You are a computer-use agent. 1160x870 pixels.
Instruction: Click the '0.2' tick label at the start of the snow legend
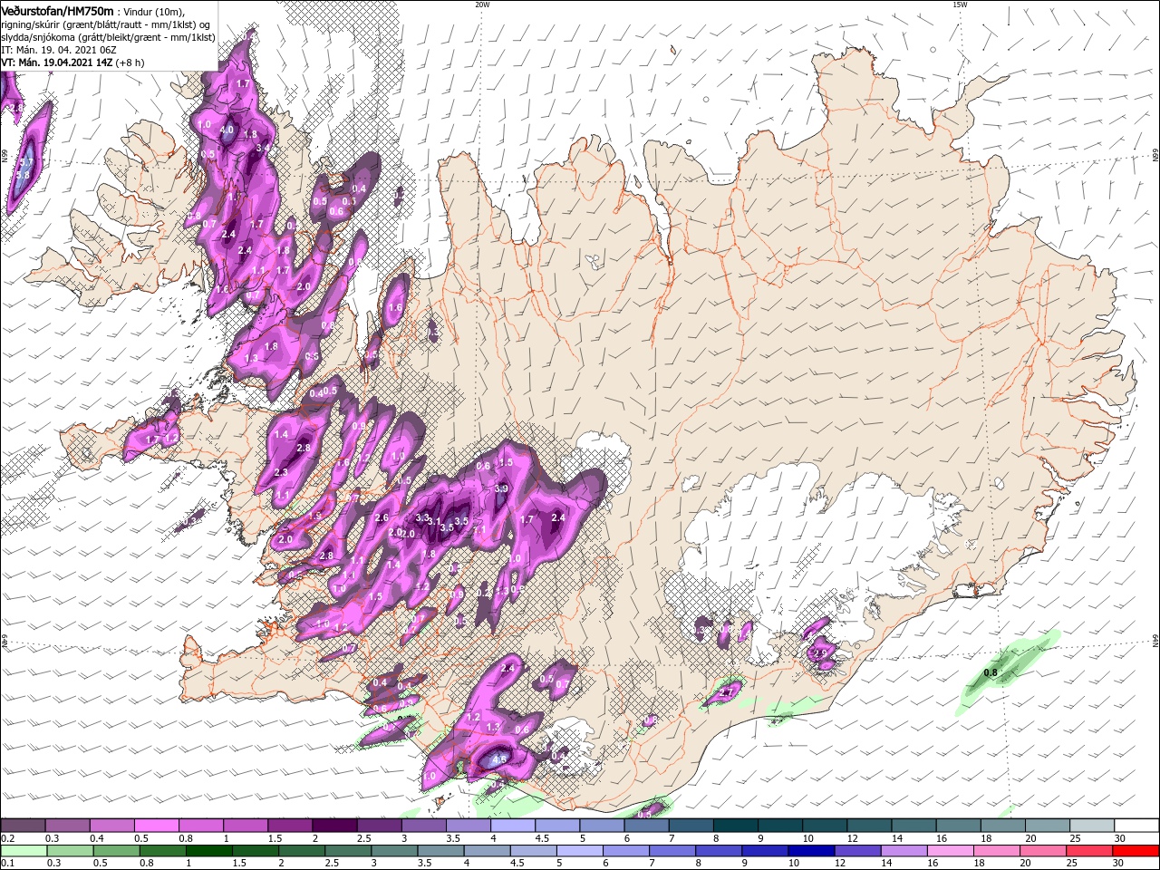6,838
